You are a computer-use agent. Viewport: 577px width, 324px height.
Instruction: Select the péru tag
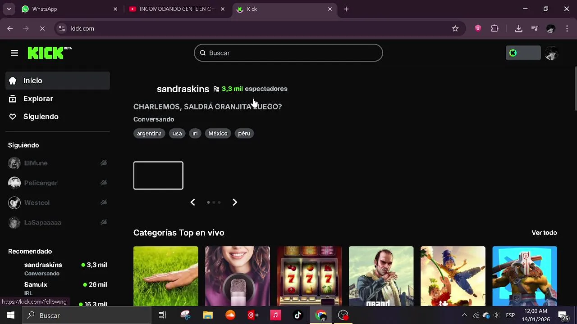point(244,133)
